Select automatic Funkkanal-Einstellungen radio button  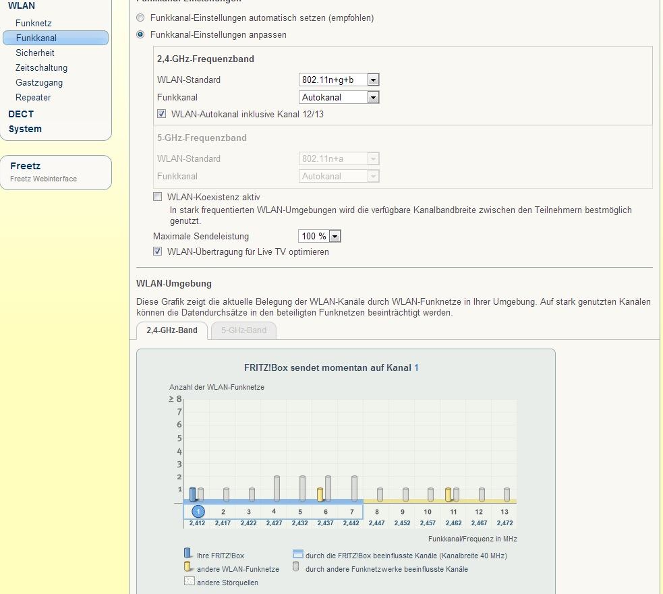point(140,18)
